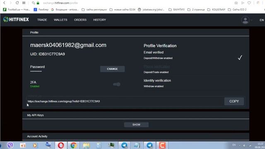Open the speed dial grid icon
The image size is (265, 149).
(24, 3)
